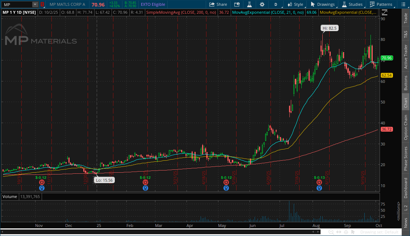This screenshot has width=410, height=236.
Task: Click the red link indicator beside symbol box
Action: point(42,4)
